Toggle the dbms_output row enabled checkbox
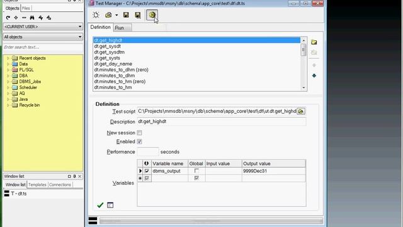The image size is (403, 227). point(147,171)
